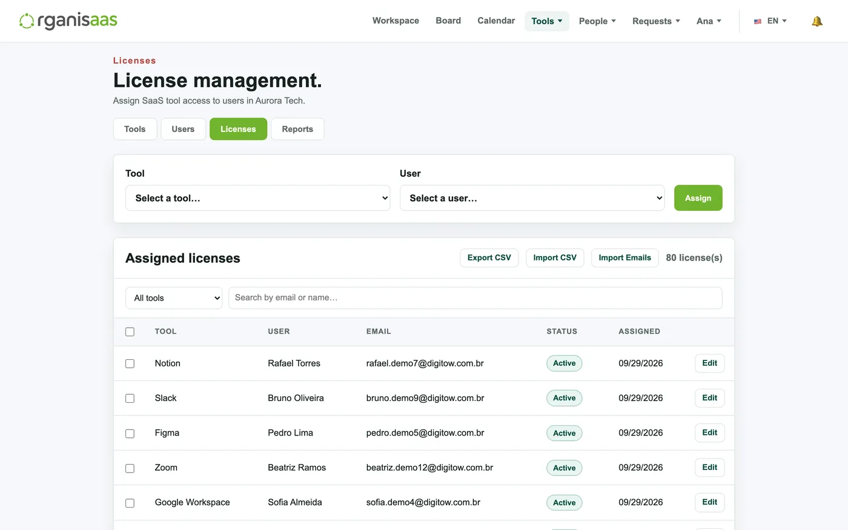Open the Ana account menu

point(709,21)
